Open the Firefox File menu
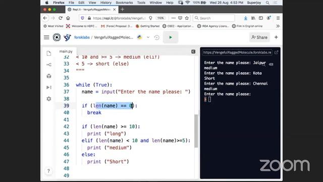 (x=71, y=3)
